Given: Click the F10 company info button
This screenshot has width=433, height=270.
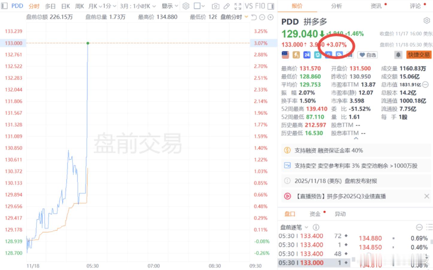Looking at the screenshot, I should (x=260, y=6).
